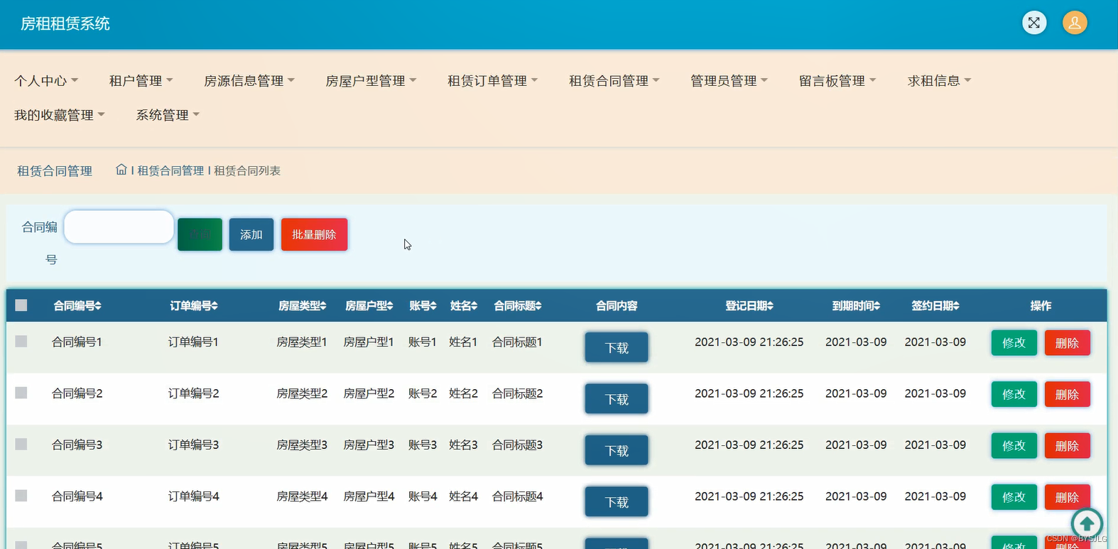
Task: Click the blue 添加 button
Action: pyautogui.click(x=251, y=234)
